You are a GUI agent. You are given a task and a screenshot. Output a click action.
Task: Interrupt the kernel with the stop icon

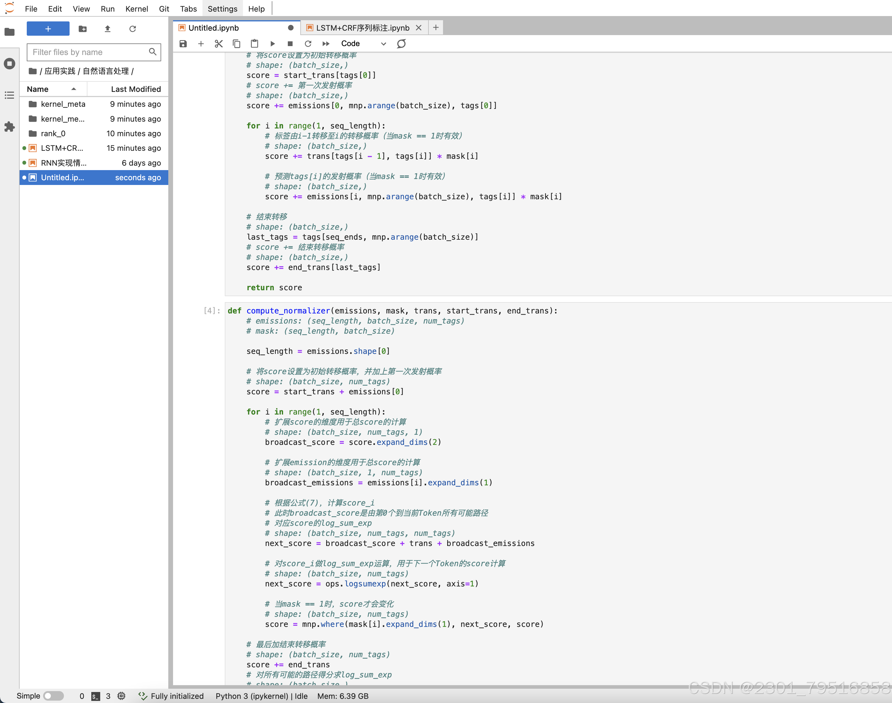[x=290, y=44]
